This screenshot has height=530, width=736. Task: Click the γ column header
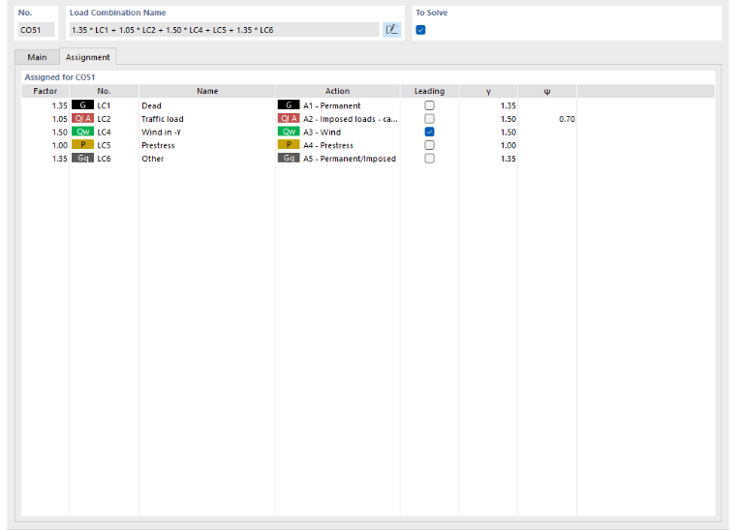pos(488,91)
